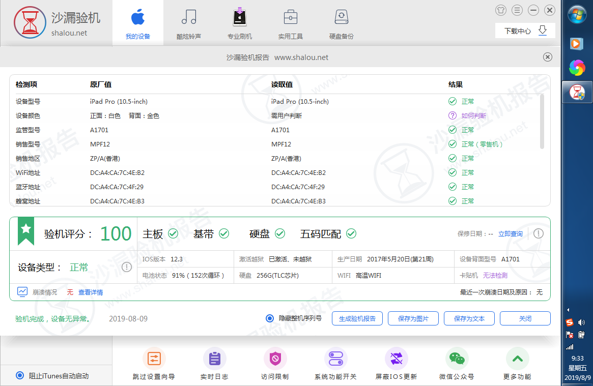This screenshot has width=593, height=386.
Task: Click the green star bookmark icon
Action: tap(26, 231)
